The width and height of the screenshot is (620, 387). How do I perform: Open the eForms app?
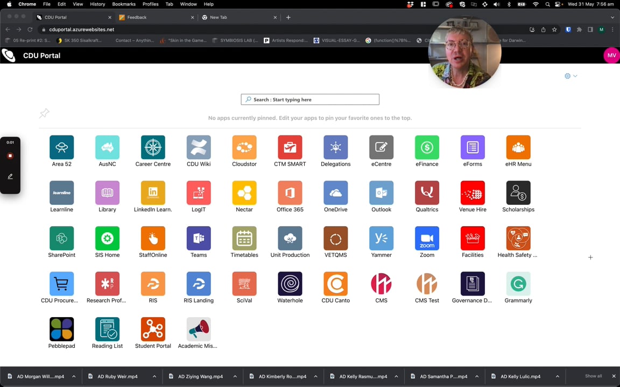click(x=473, y=147)
